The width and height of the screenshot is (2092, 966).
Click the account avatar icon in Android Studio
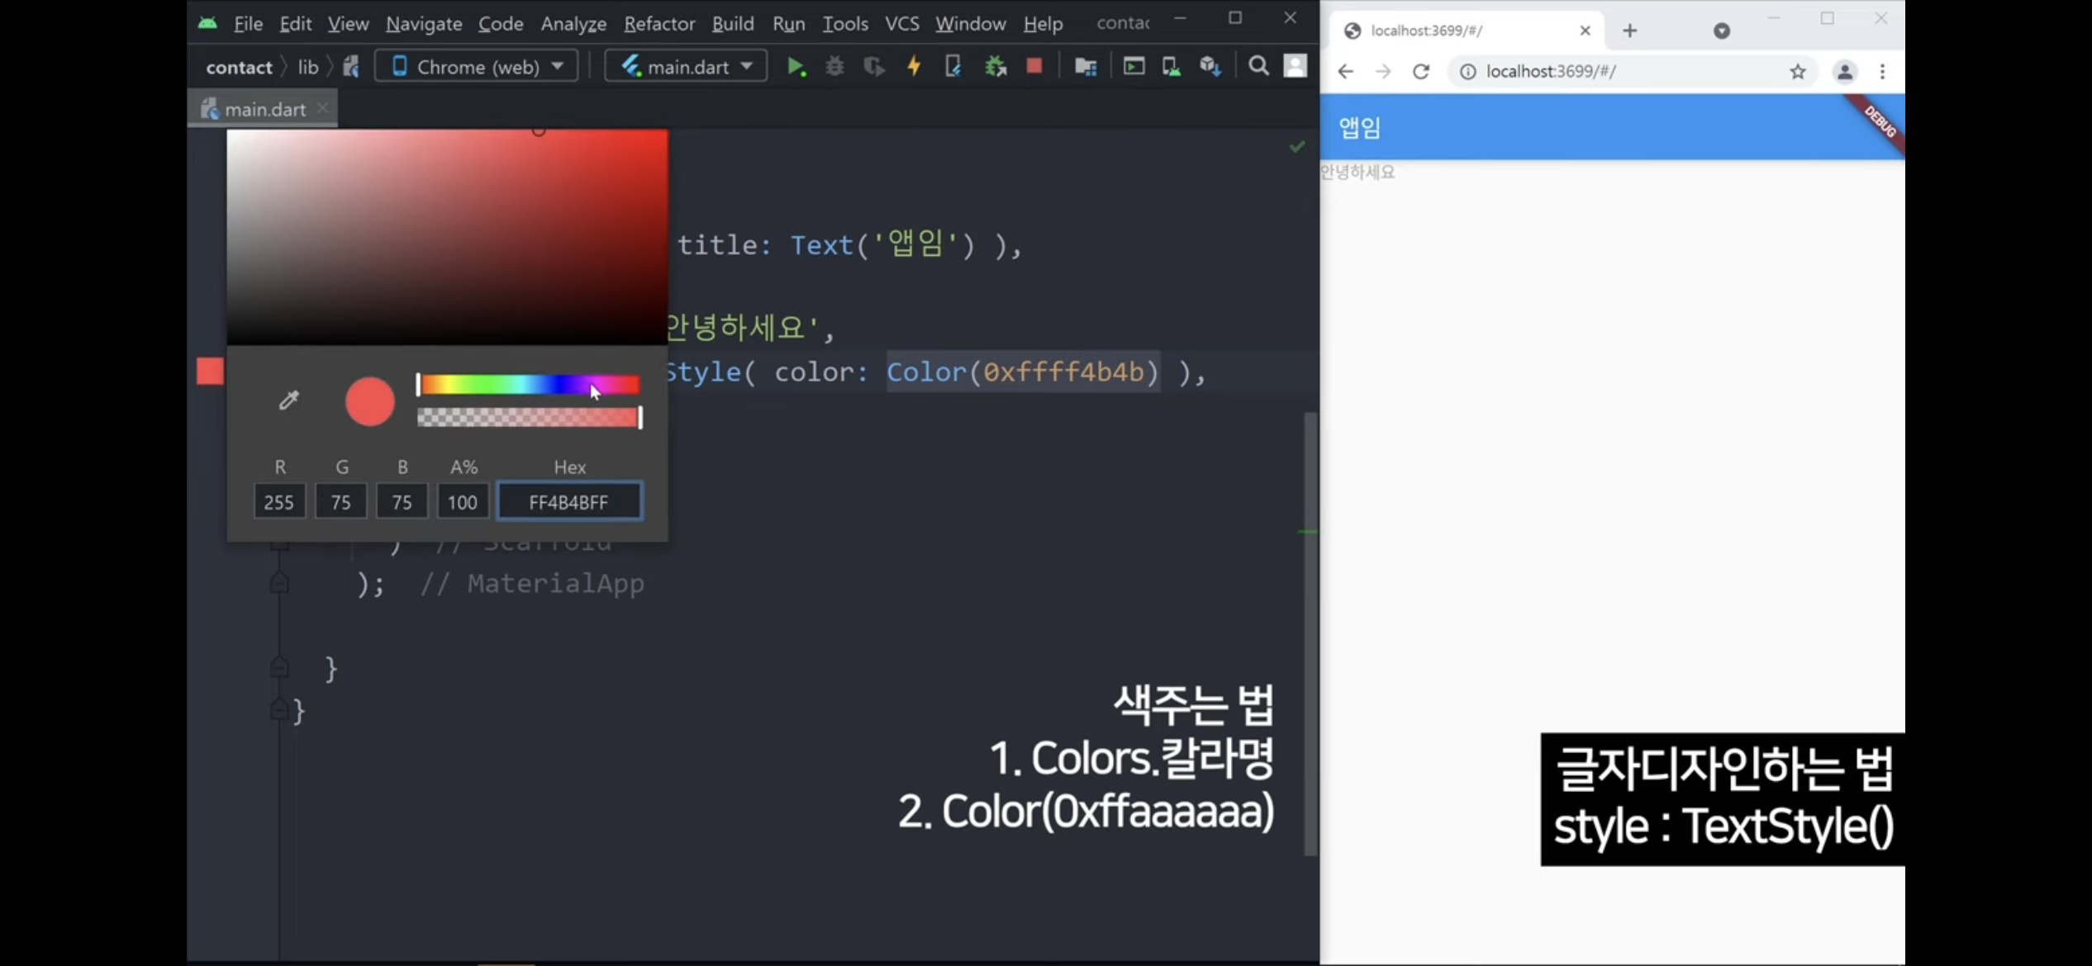(x=1296, y=66)
